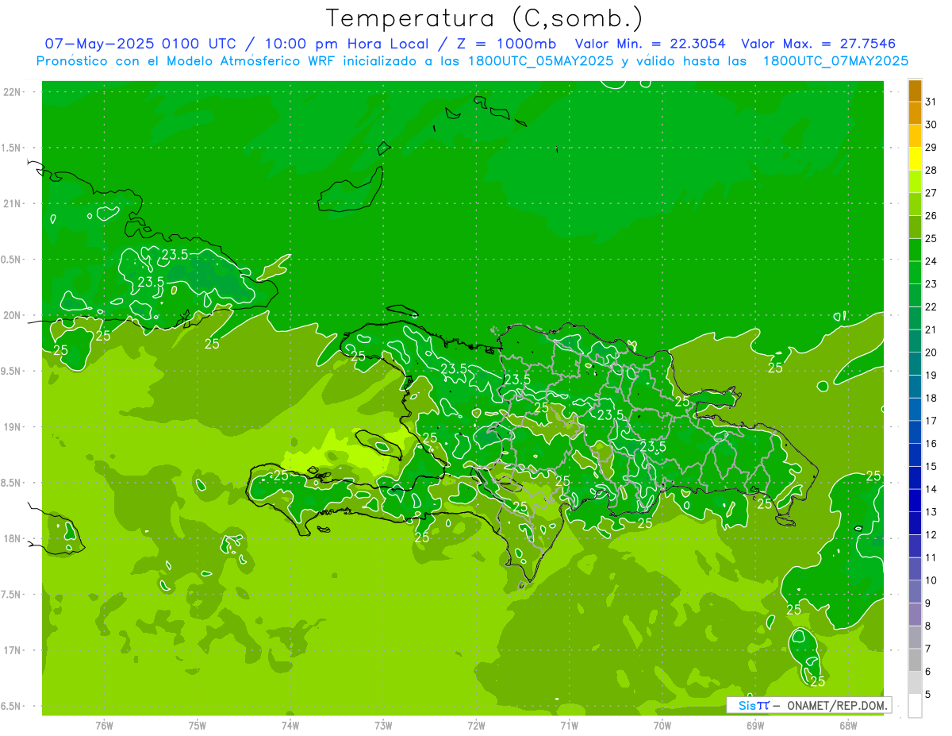The width and height of the screenshot is (952, 736).
Task: Click the "76W" longitude axis label
Action: click(104, 725)
